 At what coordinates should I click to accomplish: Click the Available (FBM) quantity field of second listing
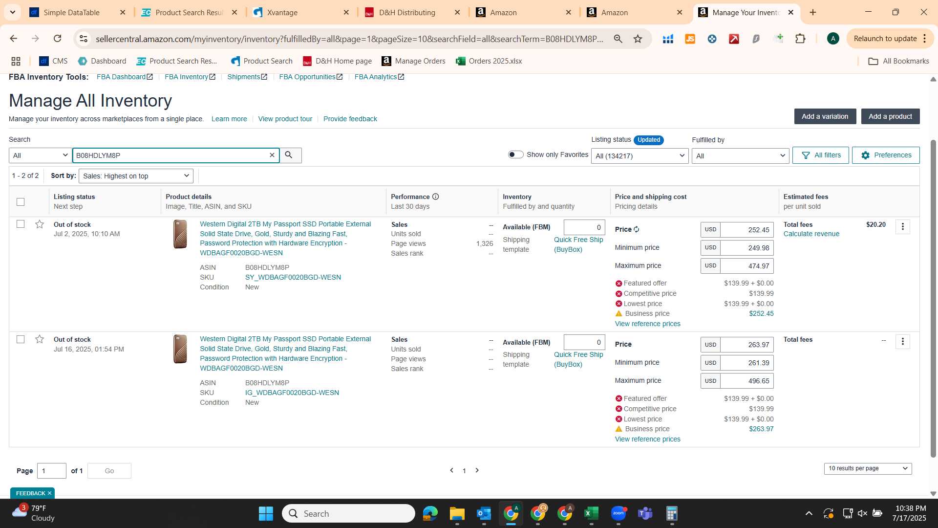click(x=584, y=342)
